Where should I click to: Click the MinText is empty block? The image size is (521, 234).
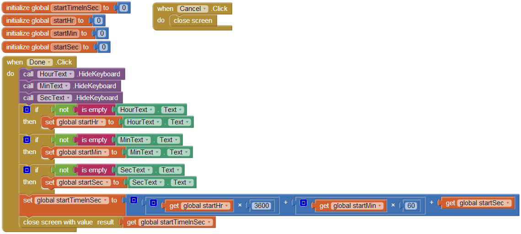(94, 140)
